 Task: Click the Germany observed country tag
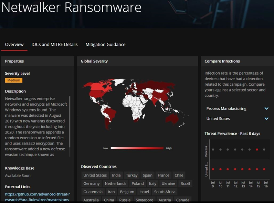92,183
